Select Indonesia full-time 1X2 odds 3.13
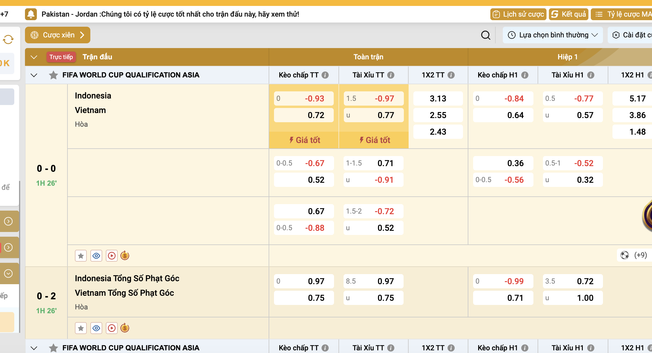Viewport: 652px width, 353px height. (438, 98)
